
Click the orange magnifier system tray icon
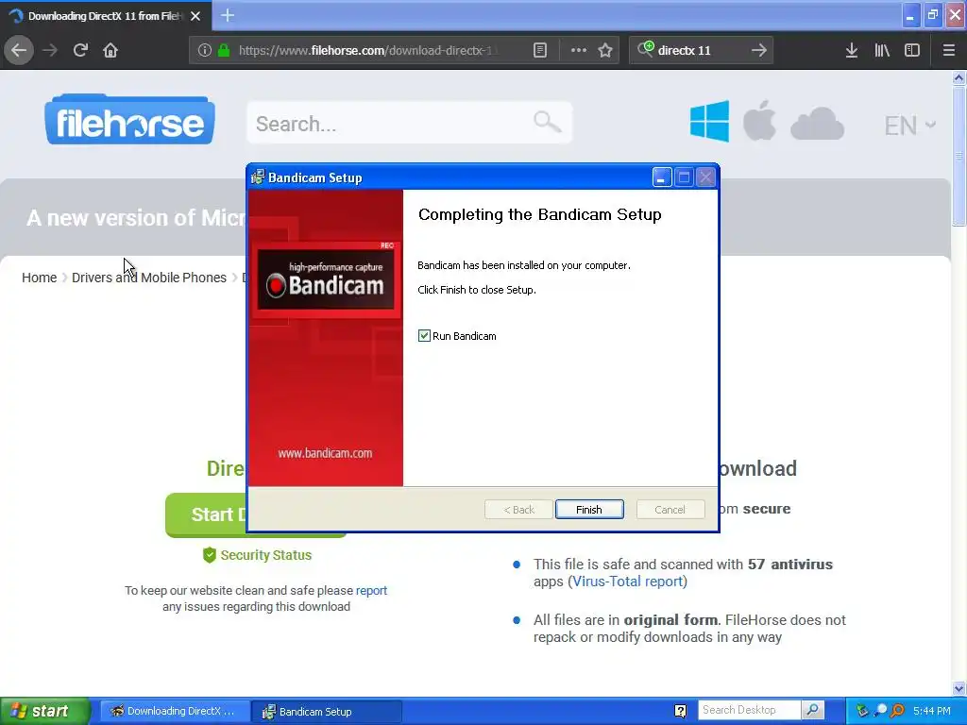click(898, 711)
